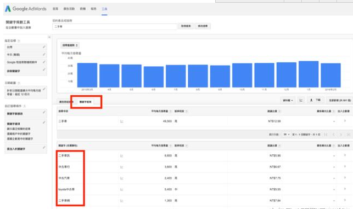Add the NT$5.96 keyword row to plan arrow
This screenshot has height=209, width=353.
[x=345, y=155]
